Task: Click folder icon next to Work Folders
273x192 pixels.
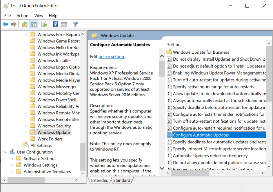Action: coord(32,139)
